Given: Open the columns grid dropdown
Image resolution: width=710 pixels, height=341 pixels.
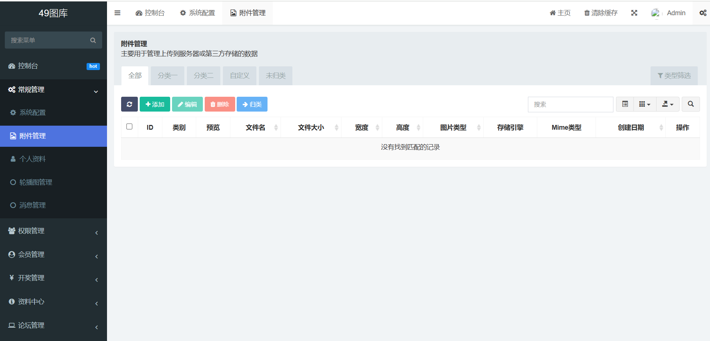Looking at the screenshot, I should click(x=645, y=104).
